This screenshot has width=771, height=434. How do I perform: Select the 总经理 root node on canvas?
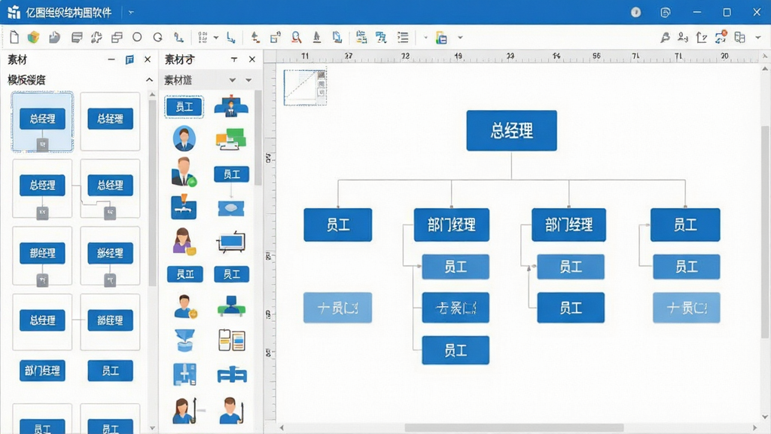click(x=511, y=130)
